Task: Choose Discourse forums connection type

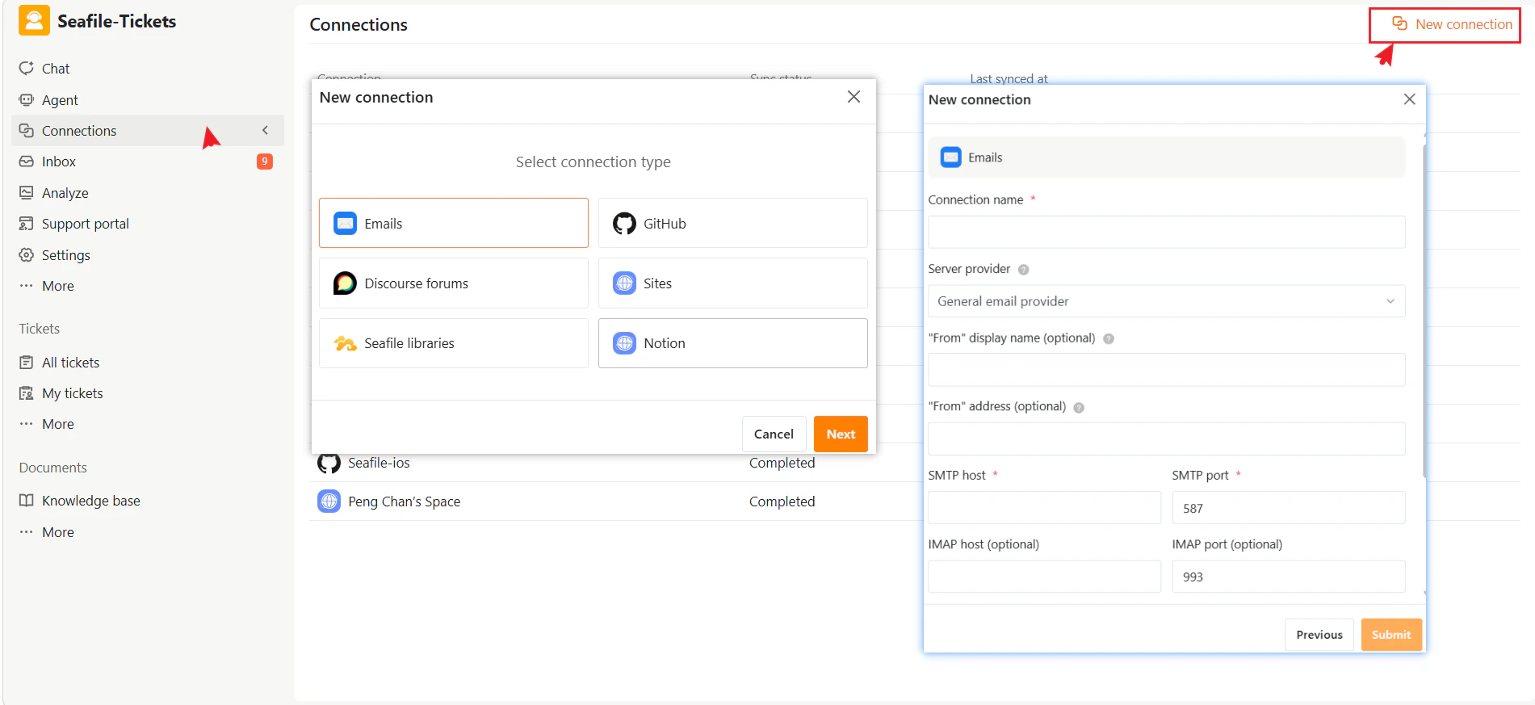Action: tap(454, 283)
